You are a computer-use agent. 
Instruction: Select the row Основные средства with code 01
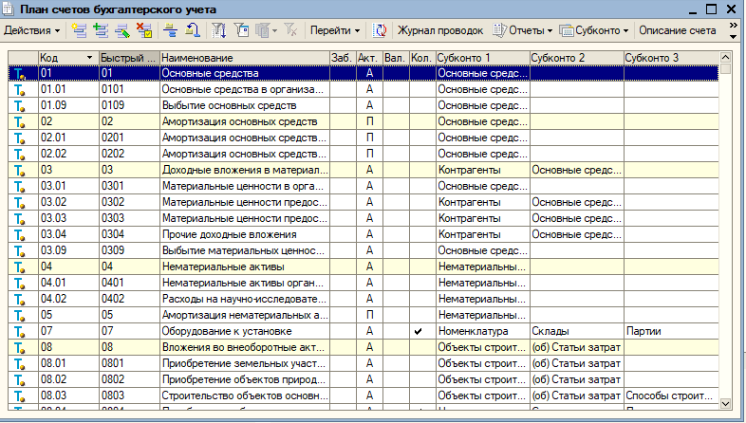point(364,73)
